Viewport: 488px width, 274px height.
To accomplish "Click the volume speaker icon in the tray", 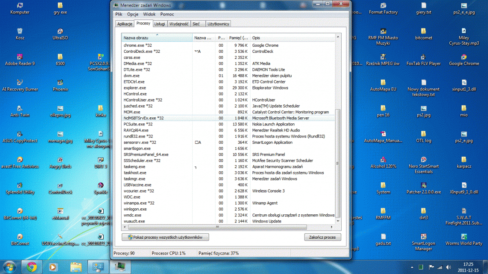I will click(448, 267).
